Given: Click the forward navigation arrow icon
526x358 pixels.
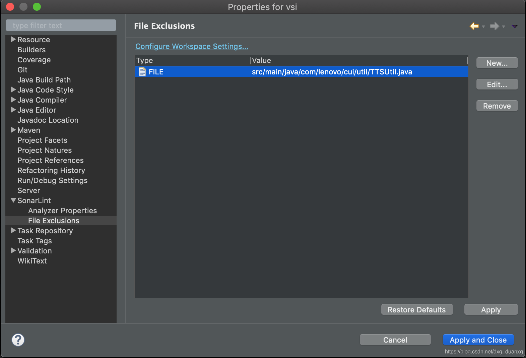Looking at the screenshot, I should point(494,26).
